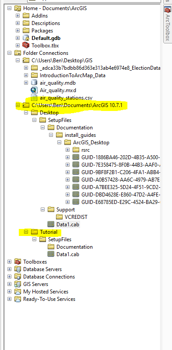The image size is (172, 350).
Task: Select the ArcGIS_Desktop folder label
Action: [91, 143]
